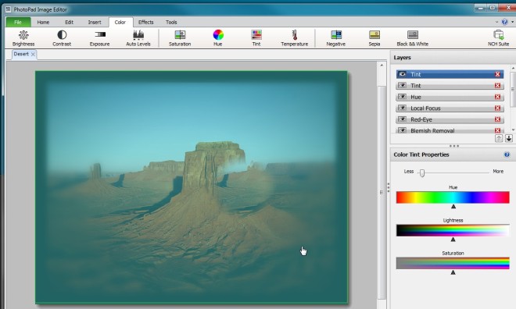516x309 pixels.
Task: Select the Local Focus layer row
Action: coord(450,108)
